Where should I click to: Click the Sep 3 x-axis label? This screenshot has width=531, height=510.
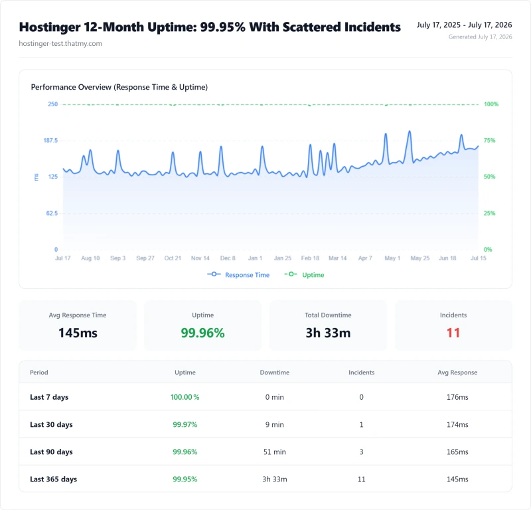(118, 258)
